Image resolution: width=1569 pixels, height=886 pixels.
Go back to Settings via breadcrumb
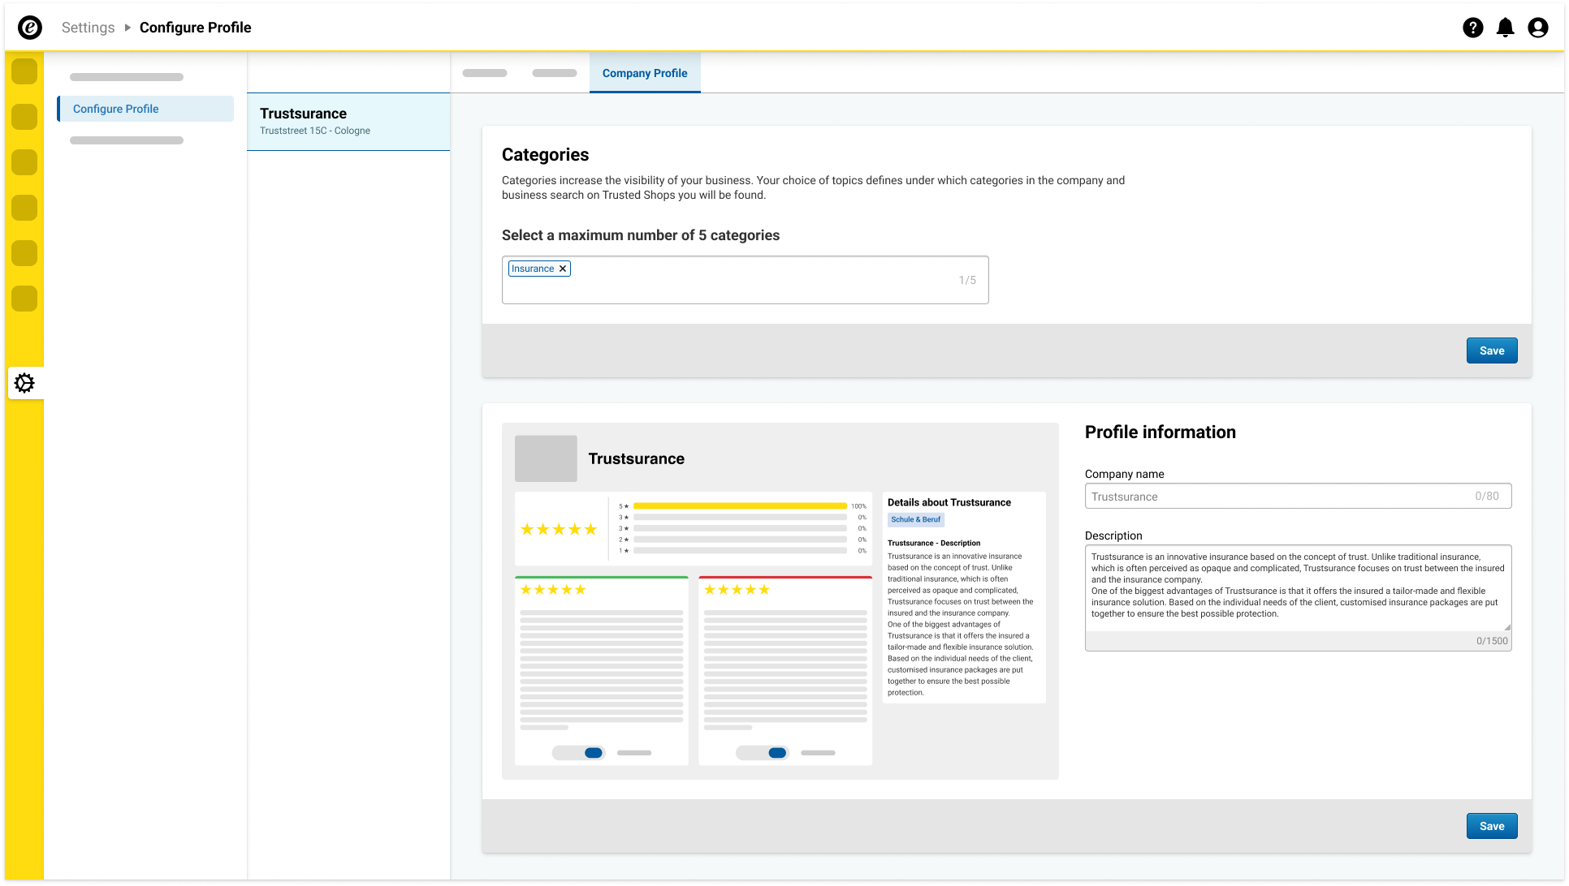[89, 28]
